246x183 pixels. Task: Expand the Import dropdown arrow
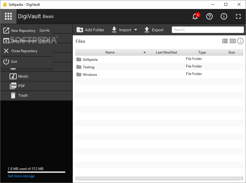[x=136, y=30]
